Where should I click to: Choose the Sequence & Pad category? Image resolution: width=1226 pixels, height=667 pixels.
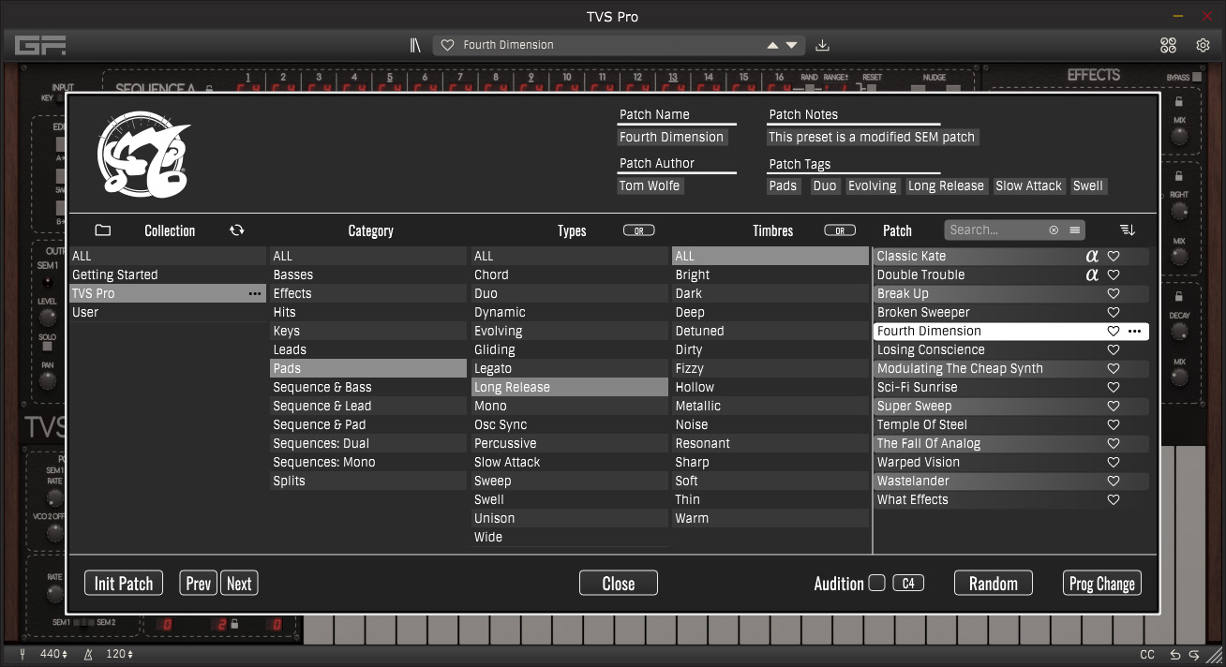pos(368,424)
